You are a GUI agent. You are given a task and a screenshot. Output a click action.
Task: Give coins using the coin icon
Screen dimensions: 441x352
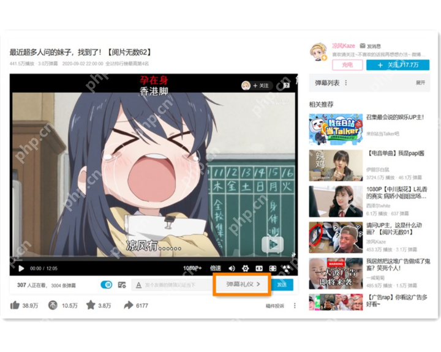pyautogui.click(x=53, y=305)
